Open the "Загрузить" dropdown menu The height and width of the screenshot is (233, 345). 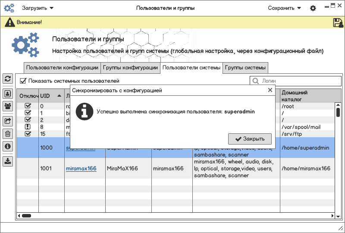tap(38, 8)
